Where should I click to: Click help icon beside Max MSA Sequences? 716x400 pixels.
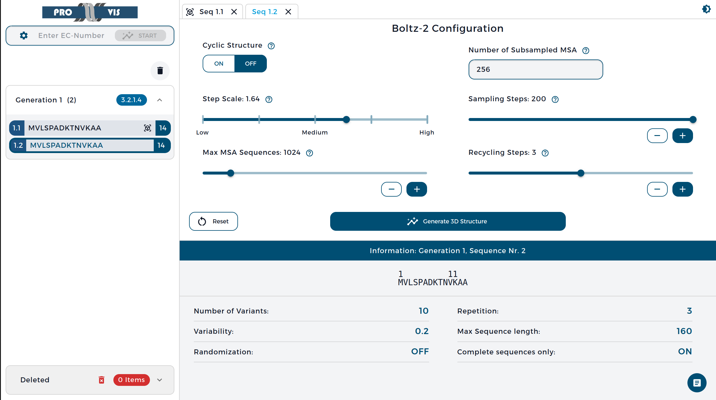coord(310,153)
